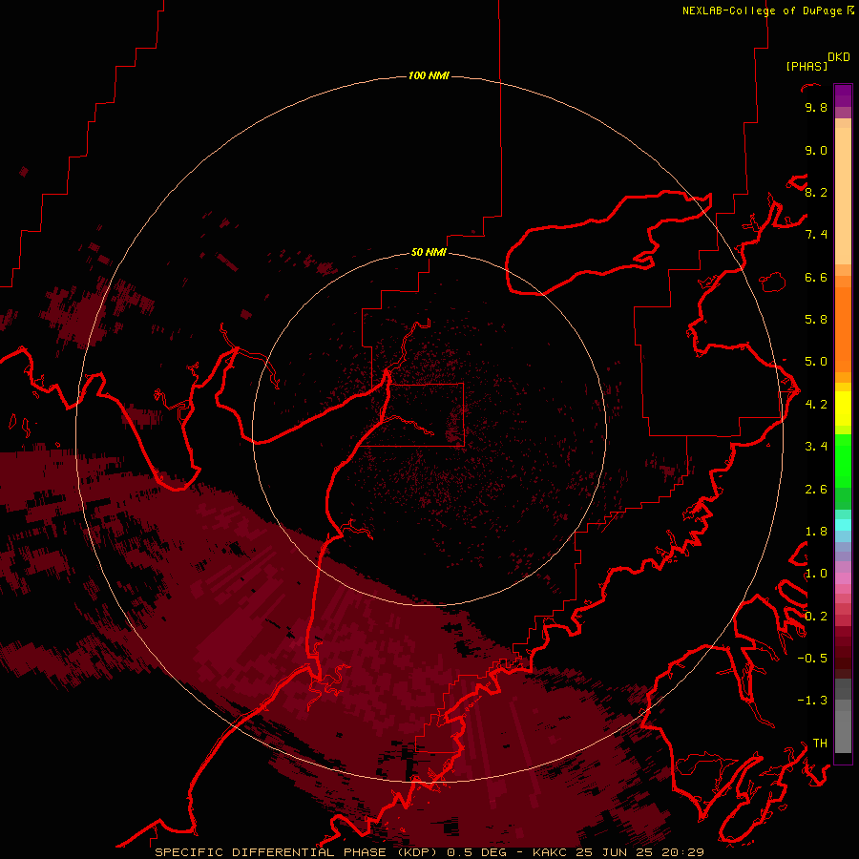Click the cyan segment of the color bar
859x859 pixels.
point(843,525)
